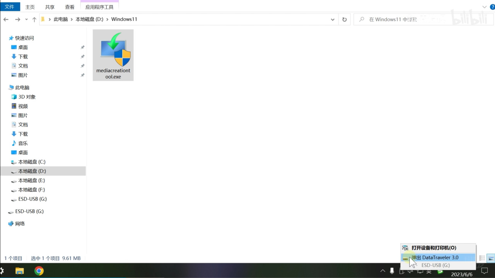Open the recent locations dropdown arrow
Image resolution: width=495 pixels, height=278 pixels.
(x=26, y=19)
